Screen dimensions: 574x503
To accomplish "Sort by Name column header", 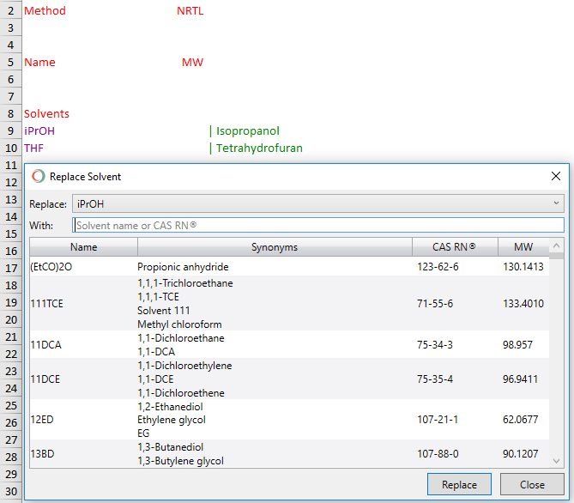I will [x=84, y=247].
